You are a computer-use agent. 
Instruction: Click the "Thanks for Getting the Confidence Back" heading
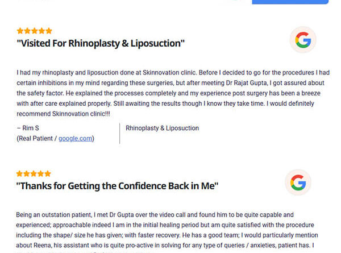[x=117, y=186]
